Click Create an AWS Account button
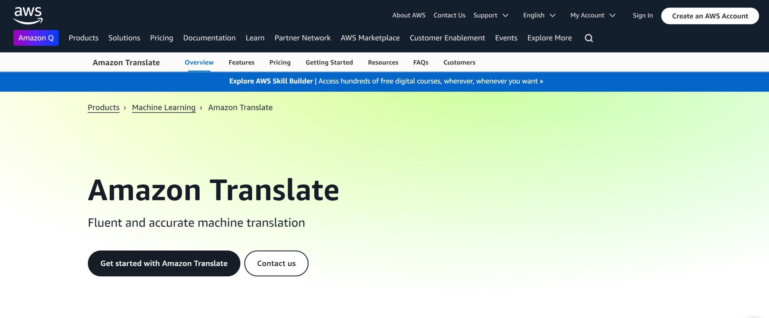Viewport: 769px width, 318px height. click(x=710, y=16)
